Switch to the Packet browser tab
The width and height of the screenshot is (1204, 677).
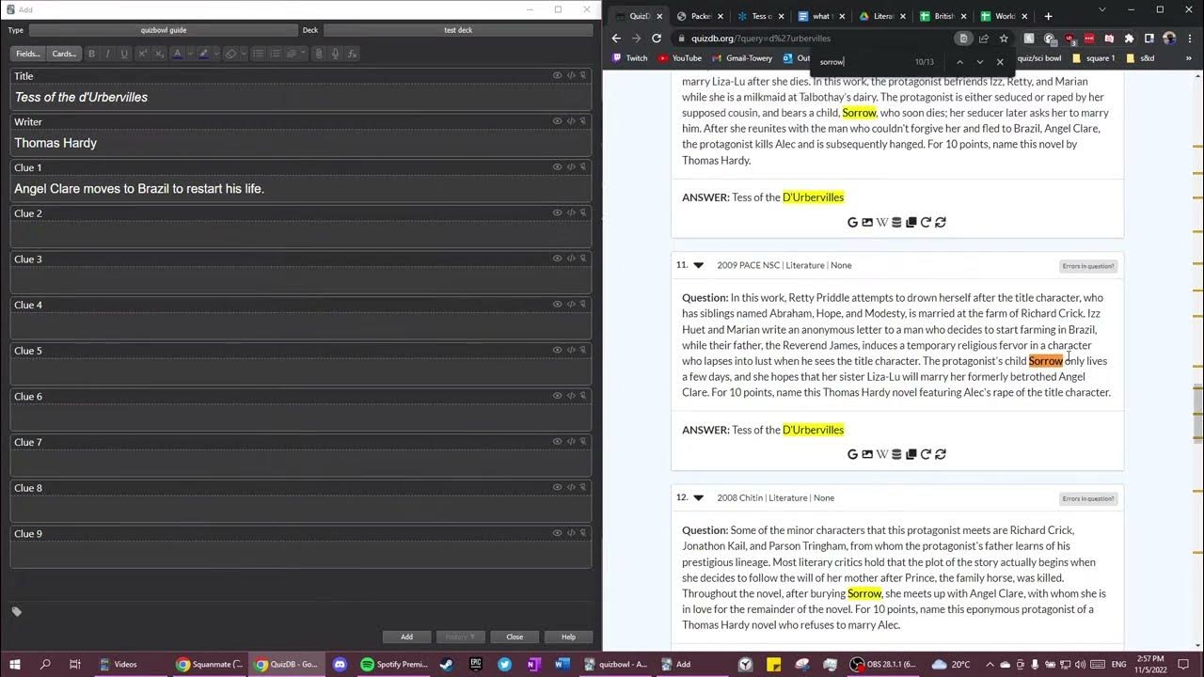pos(701,16)
